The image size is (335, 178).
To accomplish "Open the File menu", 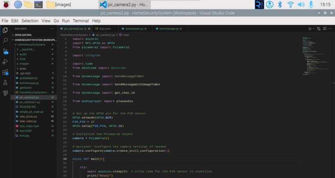I will (x=5, y=21).
